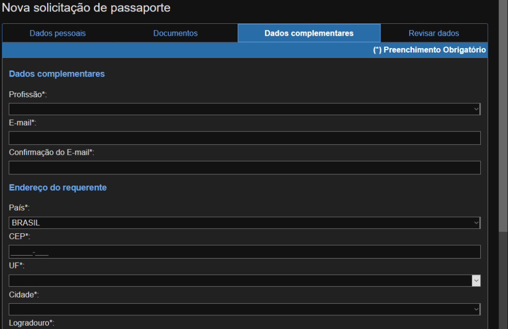The width and height of the screenshot is (508, 329).
Task: Open the UF state dropdown
Action: (244, 280)
